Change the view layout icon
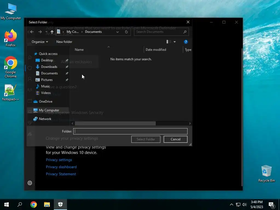Viewport: 280px width, 210px height. click(x=169, y=42)
